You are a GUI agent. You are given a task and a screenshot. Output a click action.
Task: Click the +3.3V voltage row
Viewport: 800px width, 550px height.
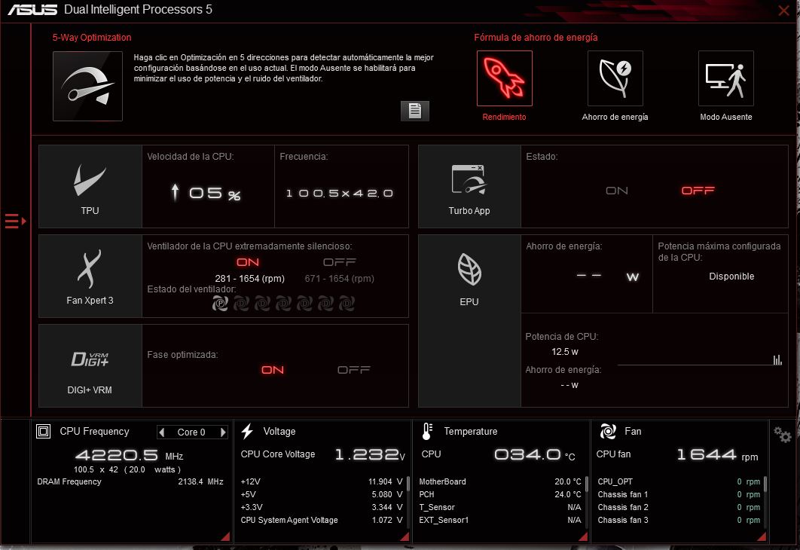tap(322, 507)
